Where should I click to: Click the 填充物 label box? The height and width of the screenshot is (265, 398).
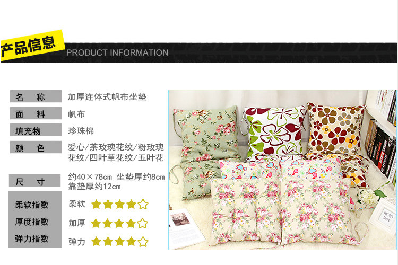point(36,130)
